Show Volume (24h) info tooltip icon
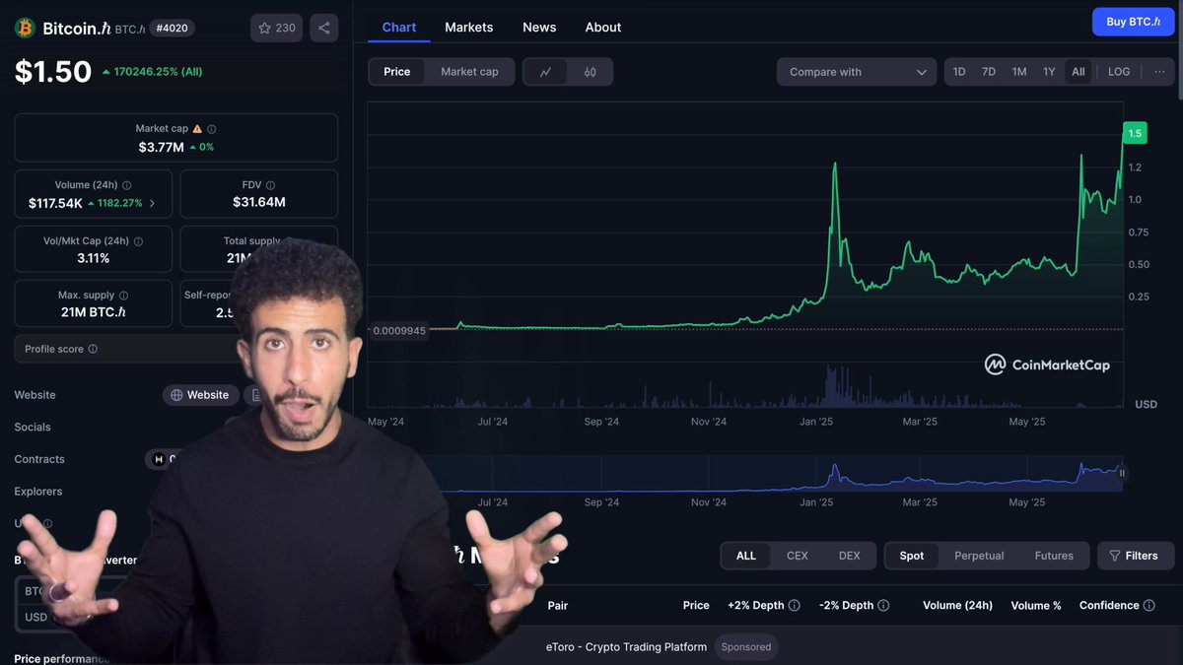The image size is (1183, 665). [x=126, y=185]
